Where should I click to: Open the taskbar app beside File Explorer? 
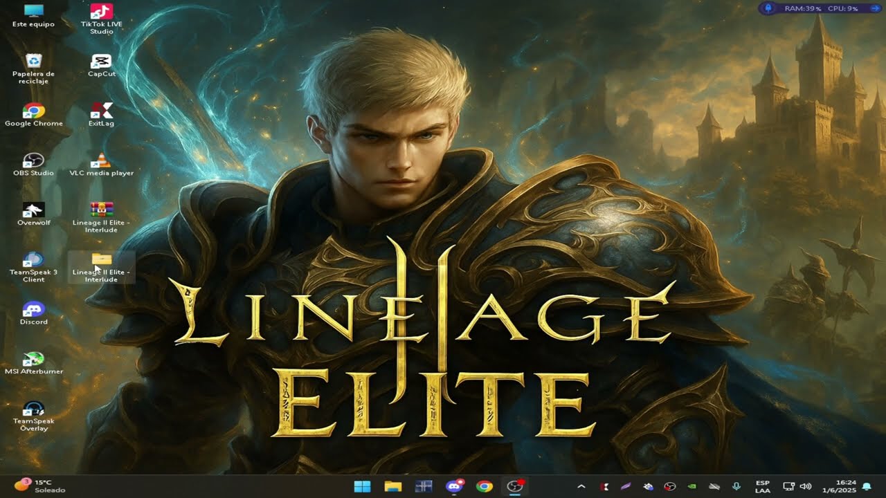[424, 486]
